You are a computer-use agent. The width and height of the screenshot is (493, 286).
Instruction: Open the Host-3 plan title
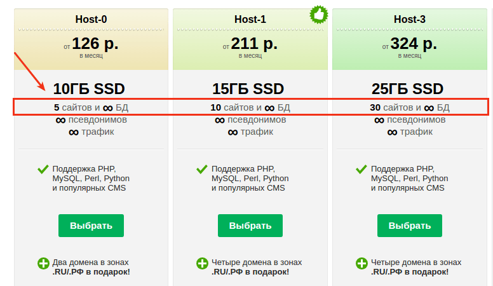410,19
